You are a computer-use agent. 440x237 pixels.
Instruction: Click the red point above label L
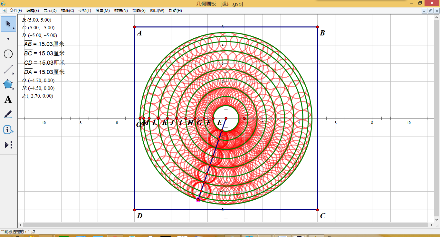pyautogui.click(x=158, y=118)
